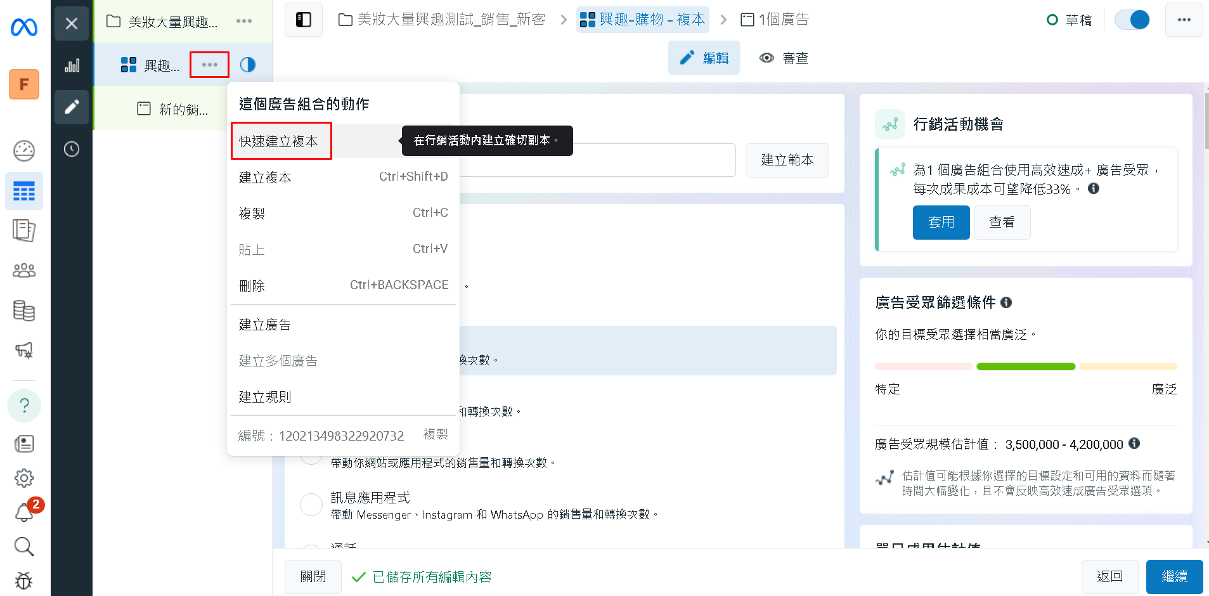Open the advertising settings megaphone icon
The image size is (1209, 596).
(24, 350)
